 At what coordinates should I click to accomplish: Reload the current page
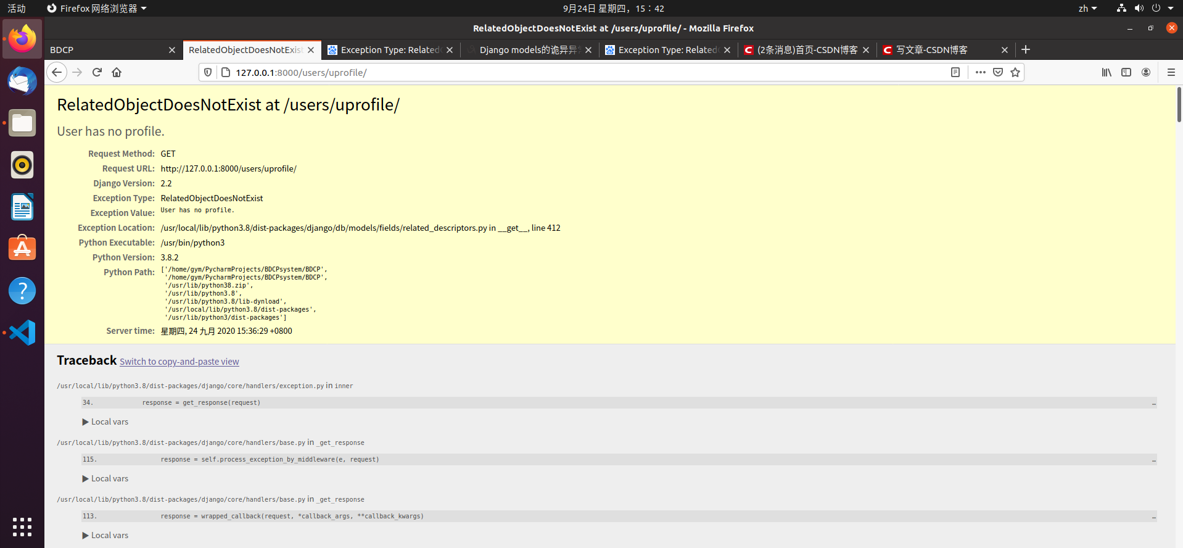tap(97, 72)
